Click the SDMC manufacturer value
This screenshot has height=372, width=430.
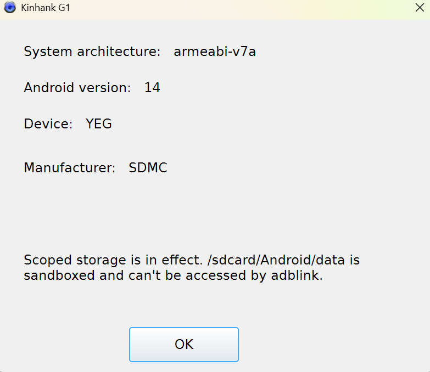(148, 168)
